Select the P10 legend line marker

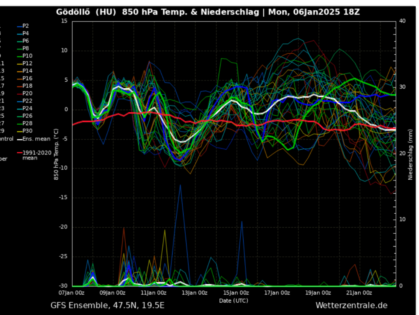click(19, 56)
